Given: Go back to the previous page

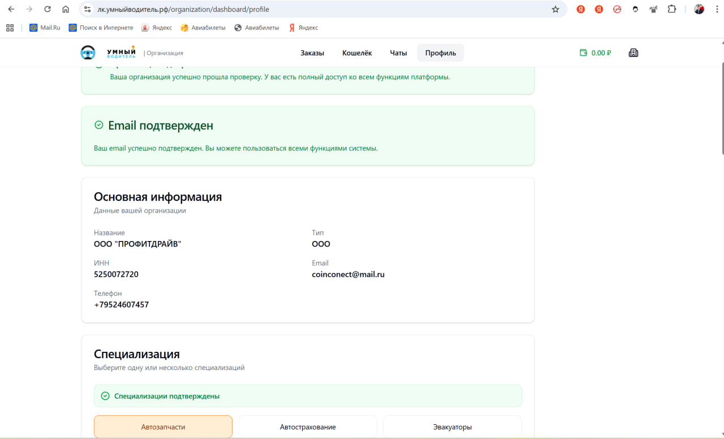Looking at the screenshot, I should click(x=11, y=9).
